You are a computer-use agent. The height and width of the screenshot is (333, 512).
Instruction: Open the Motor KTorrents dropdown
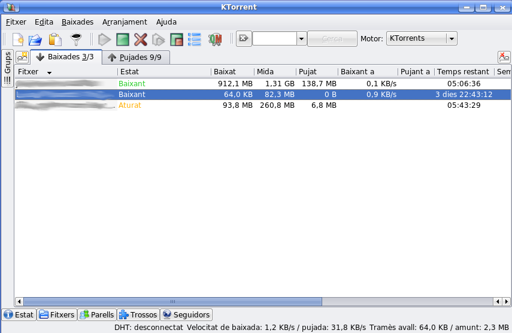422,38
